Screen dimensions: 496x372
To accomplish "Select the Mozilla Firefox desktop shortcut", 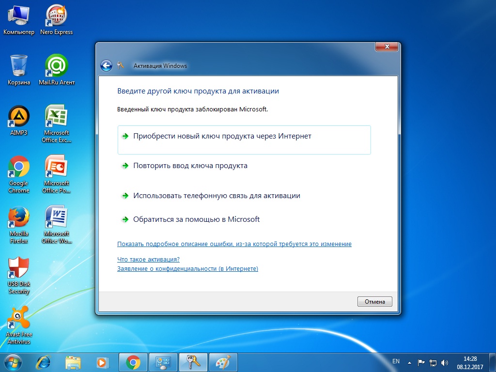I will pyautogui.click(x=19, y=225).
